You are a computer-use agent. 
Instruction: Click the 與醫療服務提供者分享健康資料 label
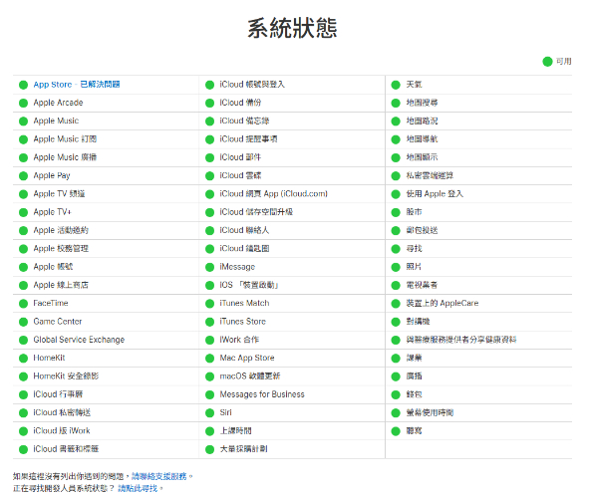(461, 340)
